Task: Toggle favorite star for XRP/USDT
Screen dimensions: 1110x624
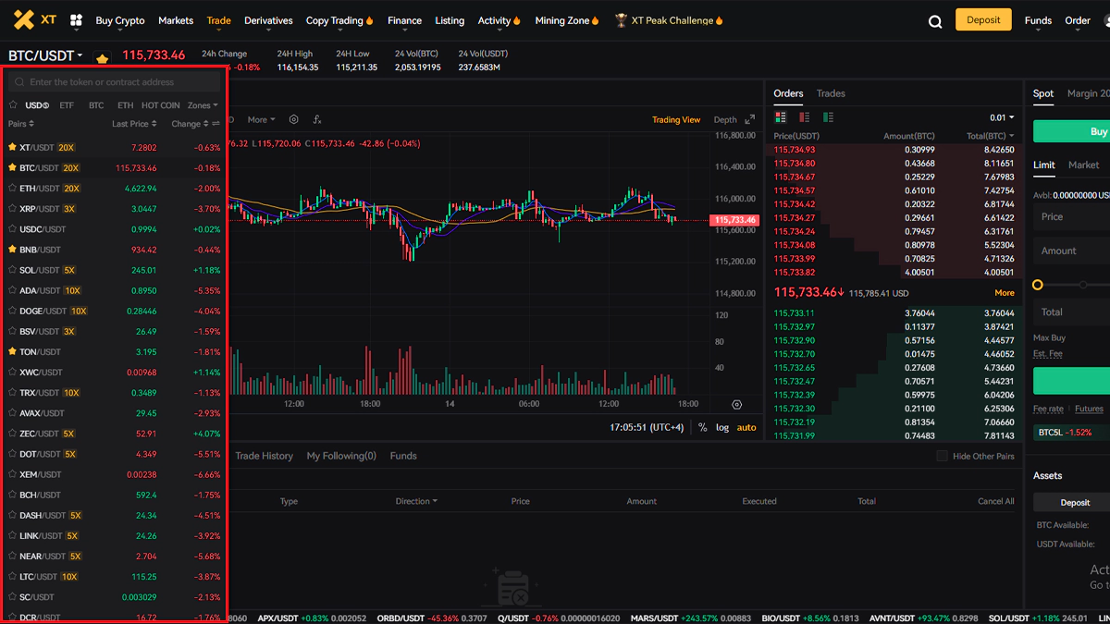Action: (12, 209)
